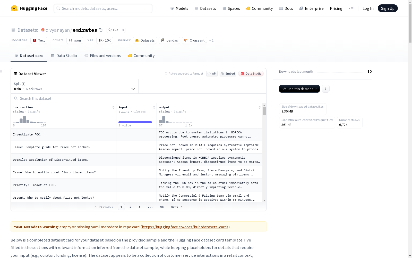Go to Models in the top navigation

(x=179, y=8)
